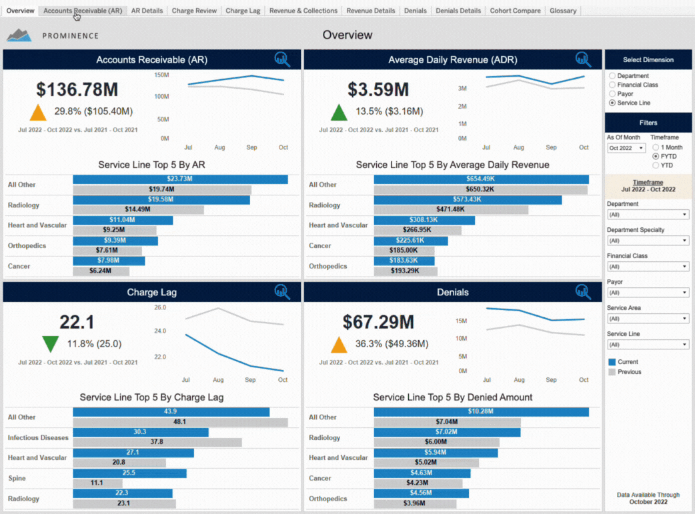
Task: Click the Average Daily Revenue magnifier icon
Action: click(583, 59)
